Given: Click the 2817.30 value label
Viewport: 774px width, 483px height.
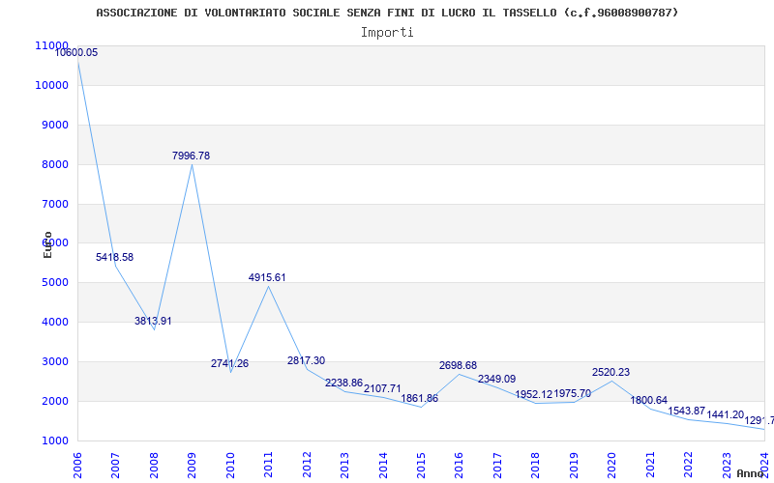Looking at the screenshot, I should [306, 360].
